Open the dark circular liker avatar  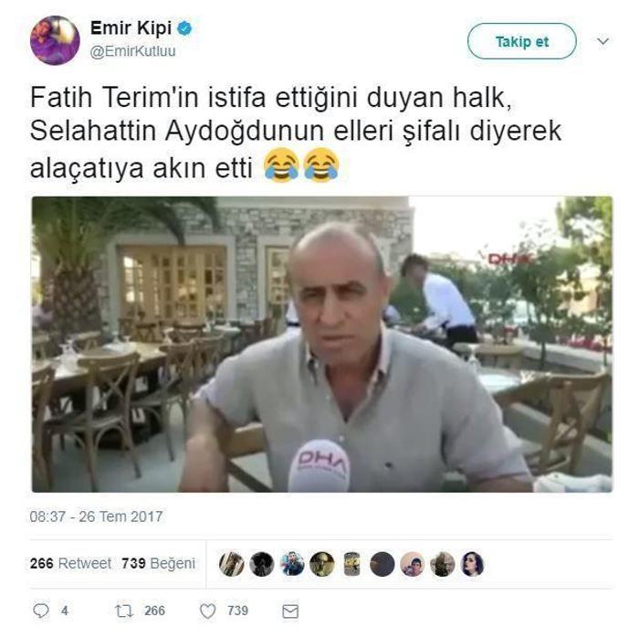[x=382, y=564]
